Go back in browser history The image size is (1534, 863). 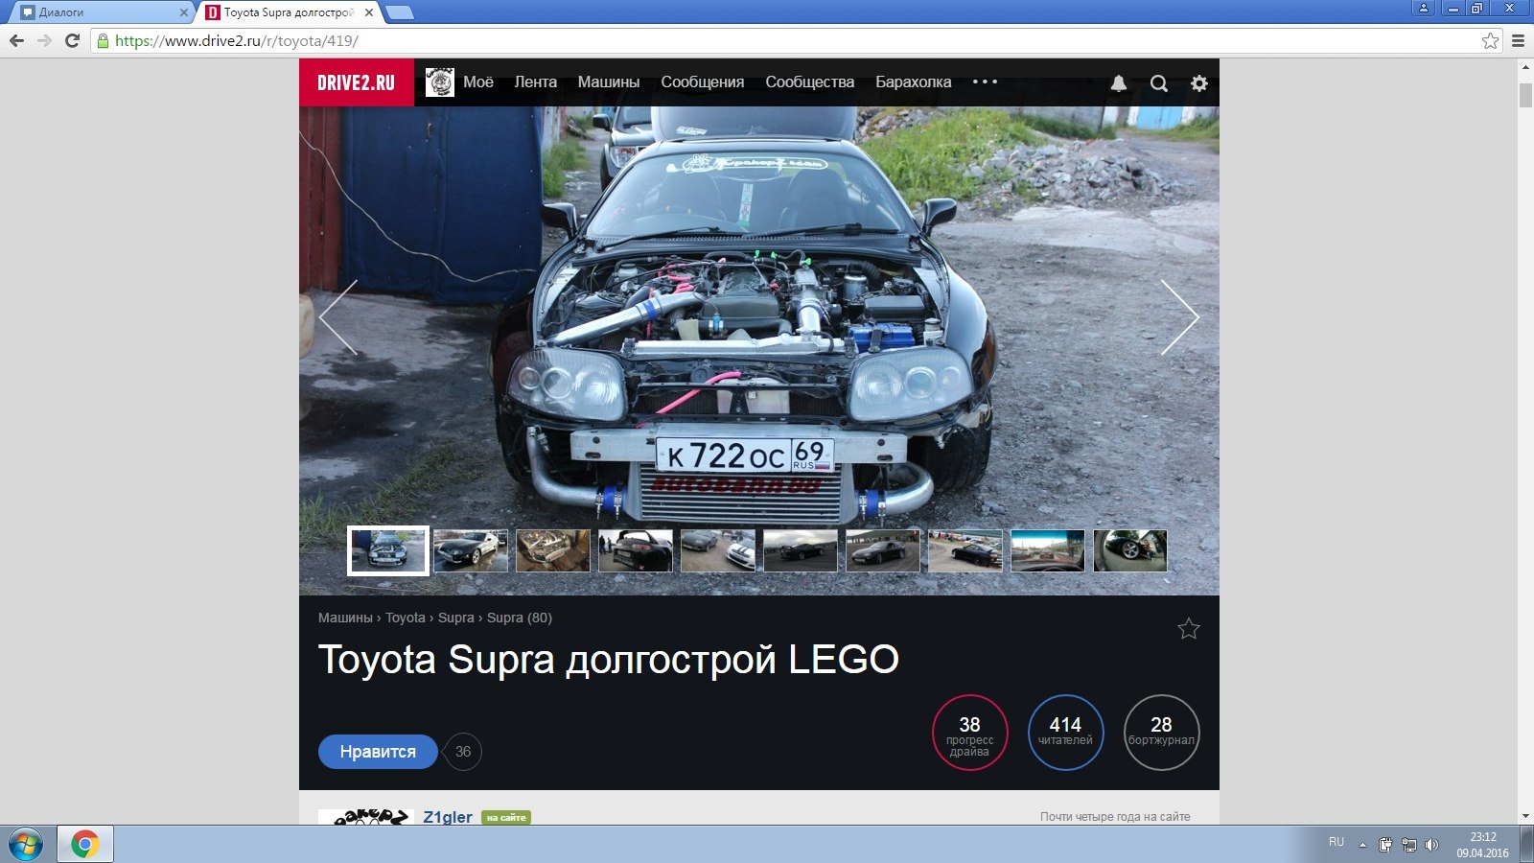point(16,40)
